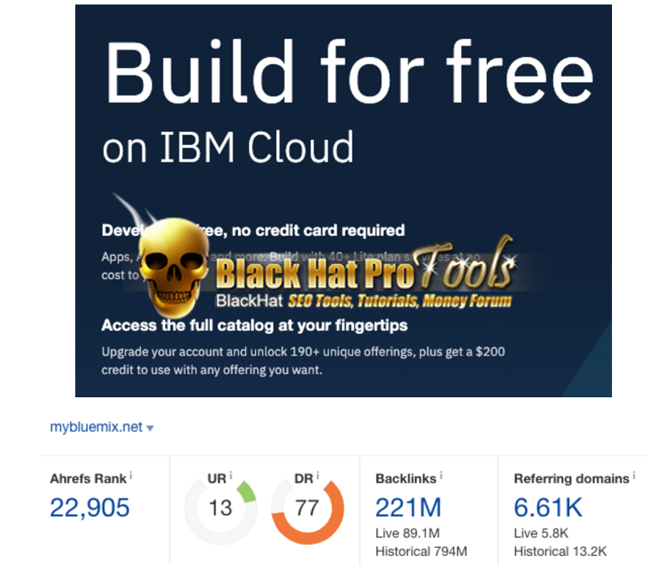
Task: Click the 'Referring domains' label
Action: [572, 479]
